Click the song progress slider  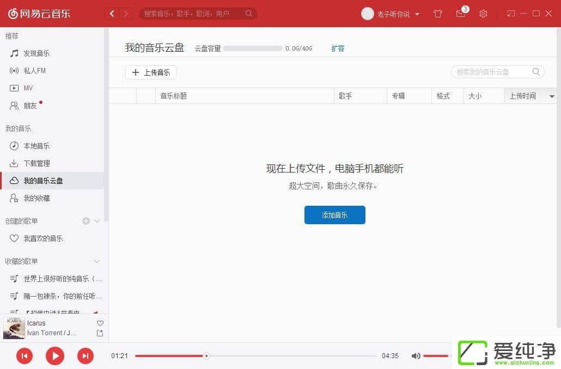tap(255, 356)
